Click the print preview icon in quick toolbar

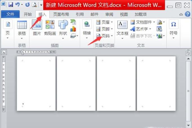(34, 5)
